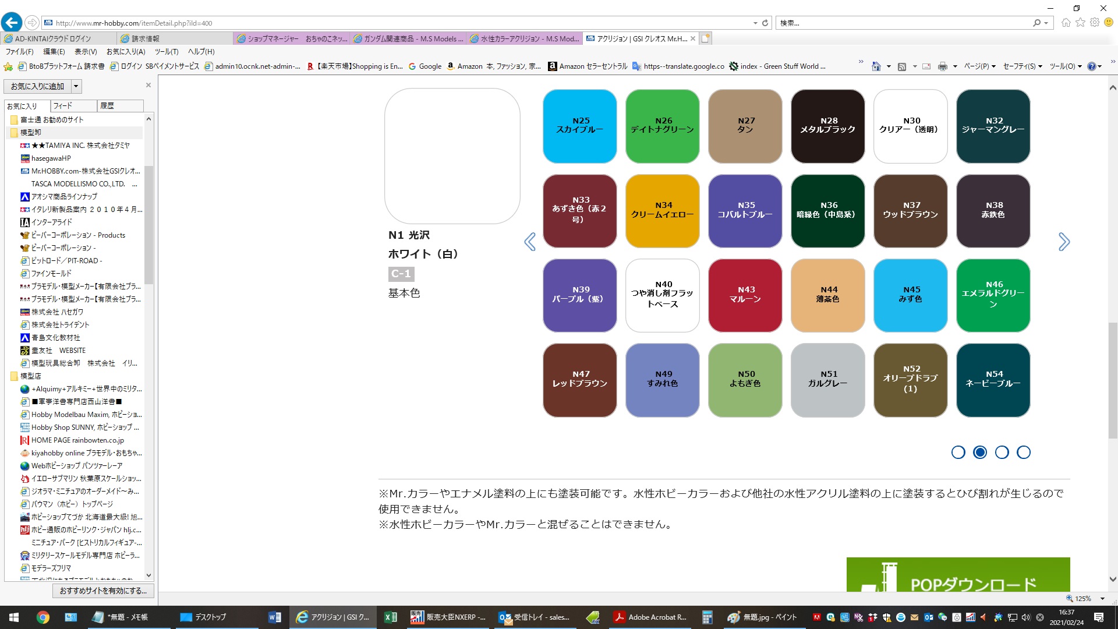Open search provider dropdown arrow
The width and height of the screenshot is (1118, 629).
(1046, 23)
